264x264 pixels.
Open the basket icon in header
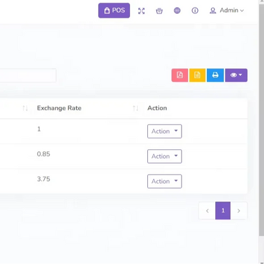point(159,11)
